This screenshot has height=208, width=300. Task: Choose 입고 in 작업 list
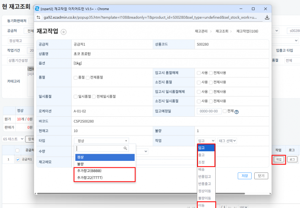pos(206,148)
